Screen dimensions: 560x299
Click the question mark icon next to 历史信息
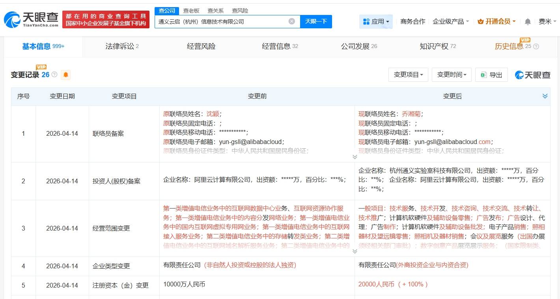(536, 46)
